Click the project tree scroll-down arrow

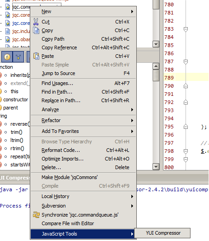point(156,44)
